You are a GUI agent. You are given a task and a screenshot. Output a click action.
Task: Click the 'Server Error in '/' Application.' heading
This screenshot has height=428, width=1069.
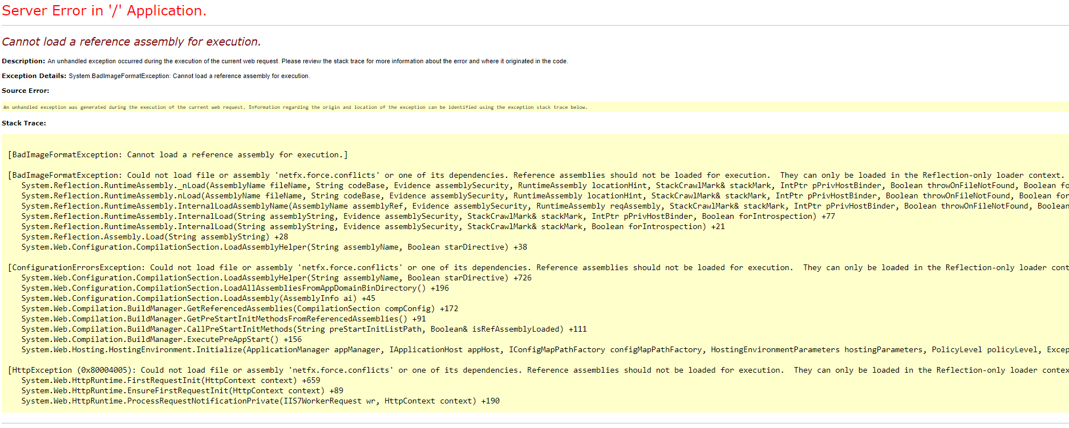pyautogui.click(x=104, y=11)
